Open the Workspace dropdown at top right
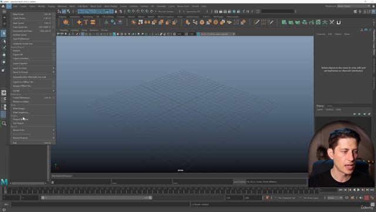Screen dimensions: 376x212 (x=354, y=6)
